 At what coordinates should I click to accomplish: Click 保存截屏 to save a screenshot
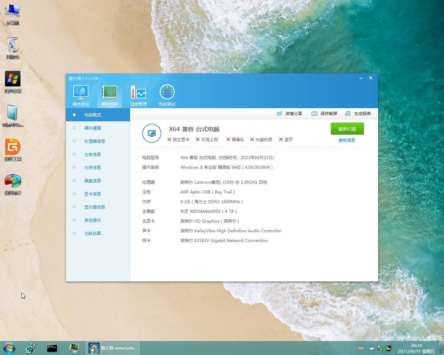tap(324, 113)
